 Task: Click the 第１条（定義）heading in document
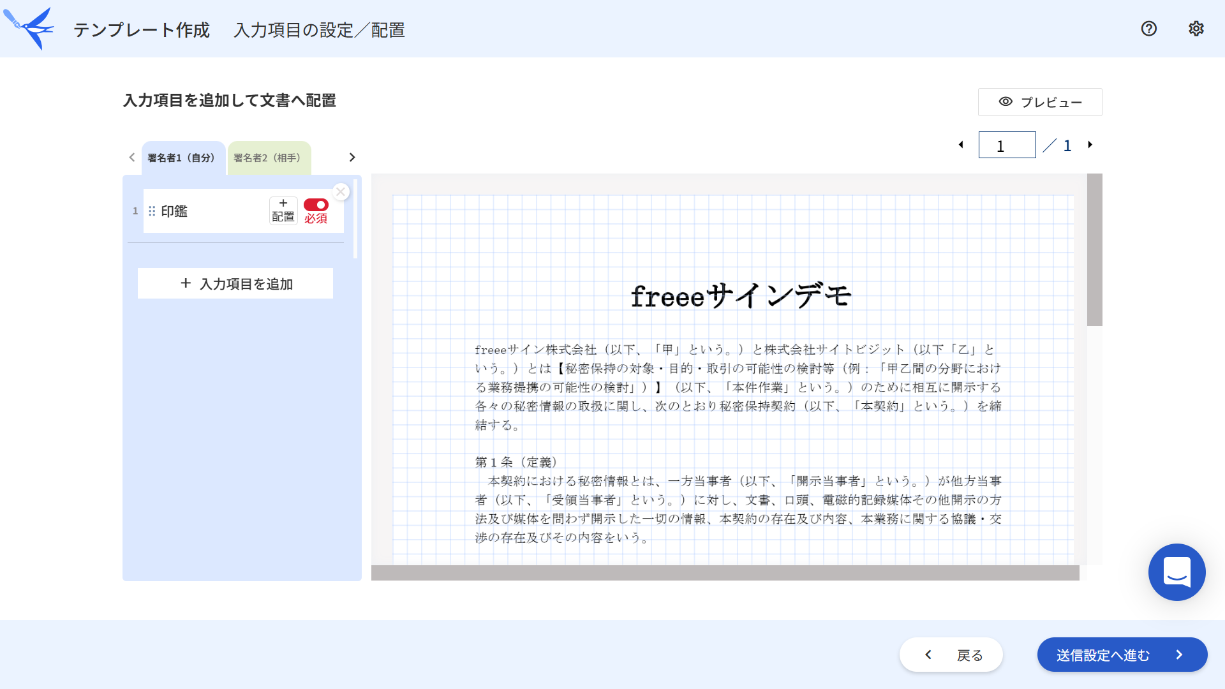point(516,462)
